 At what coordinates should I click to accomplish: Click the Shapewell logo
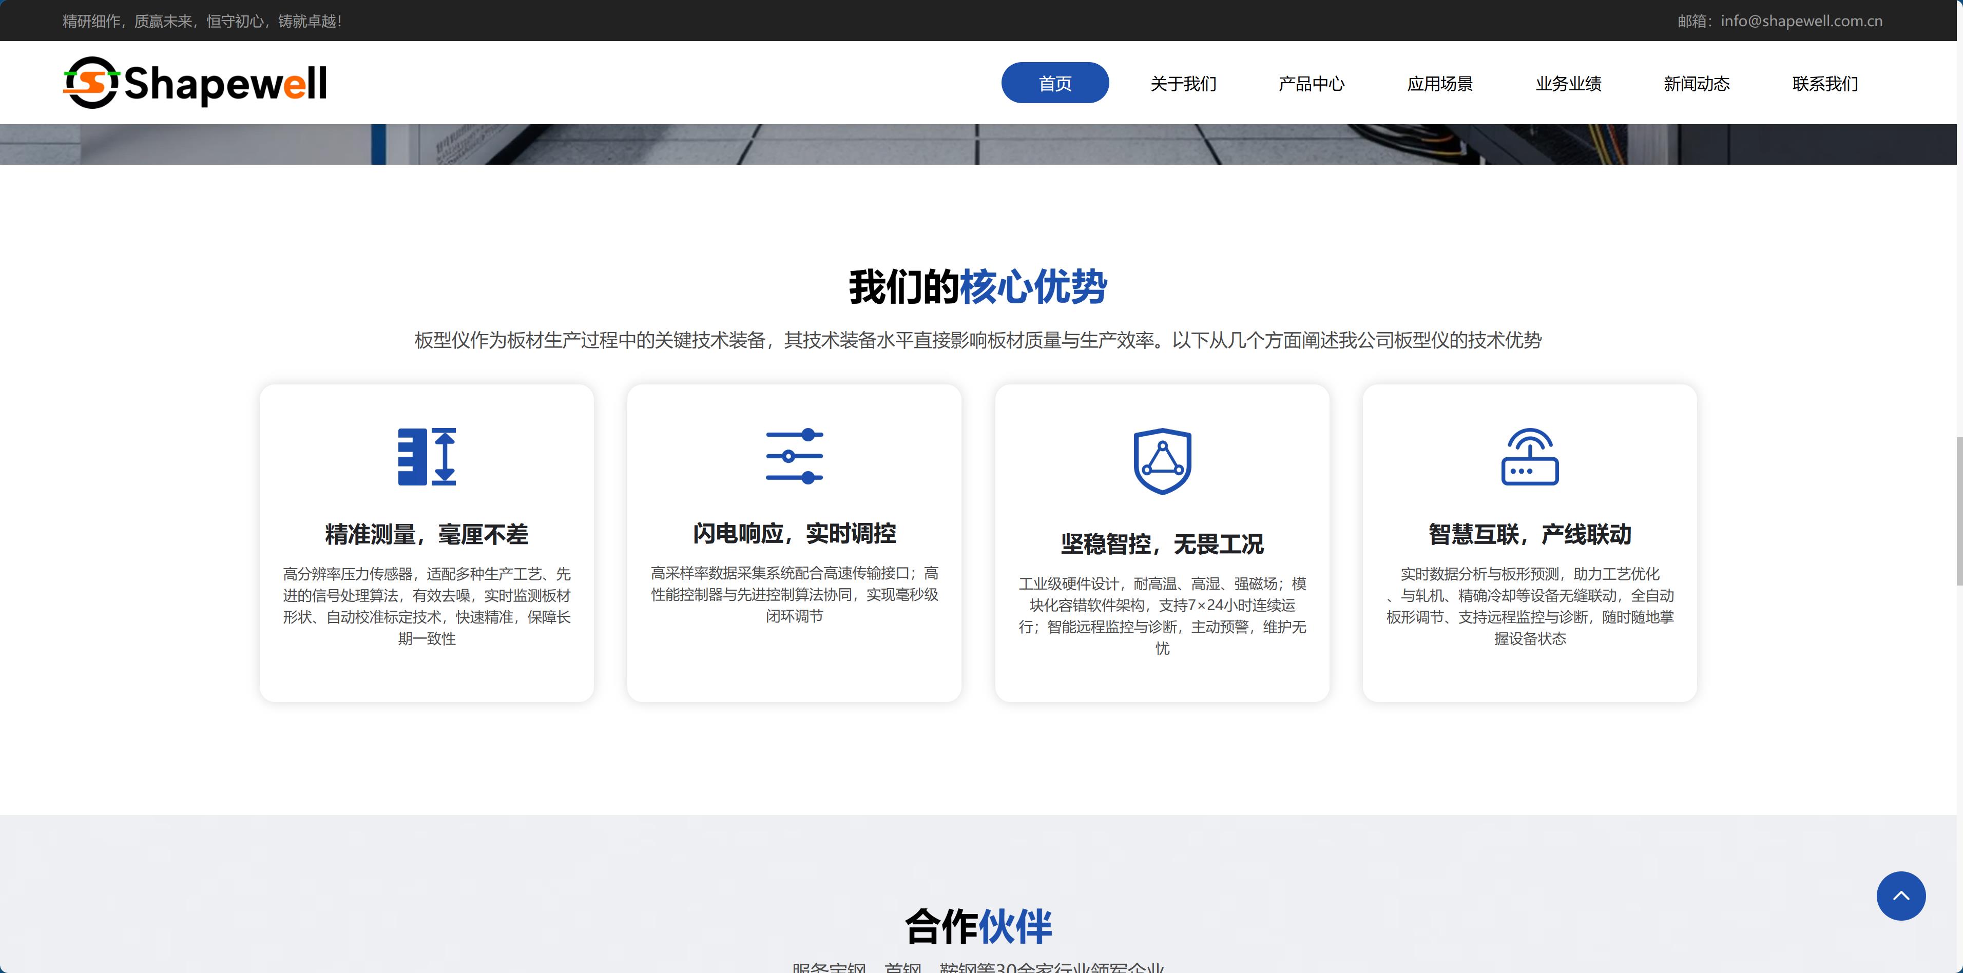point(195,82)
